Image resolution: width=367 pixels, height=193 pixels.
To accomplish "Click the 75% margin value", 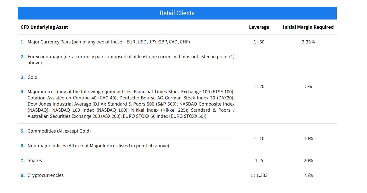I will [308, 175].
